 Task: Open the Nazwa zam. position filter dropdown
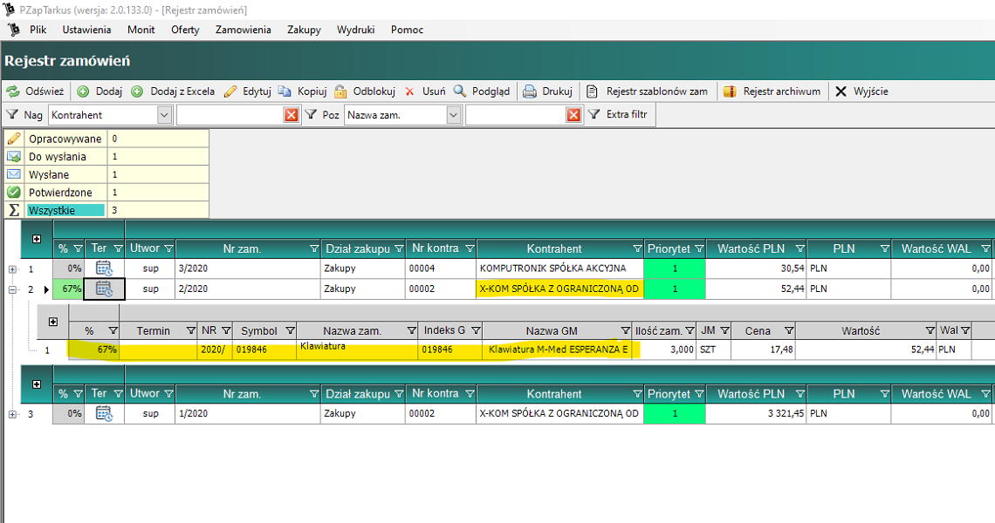(x=453, y=115)
